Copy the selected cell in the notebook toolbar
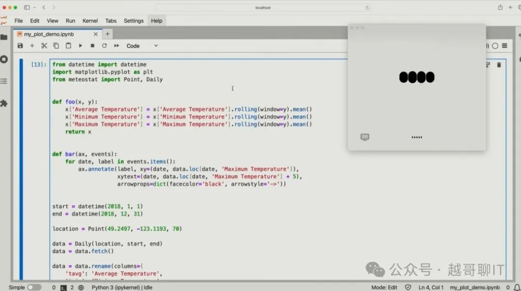 (56, 46)
